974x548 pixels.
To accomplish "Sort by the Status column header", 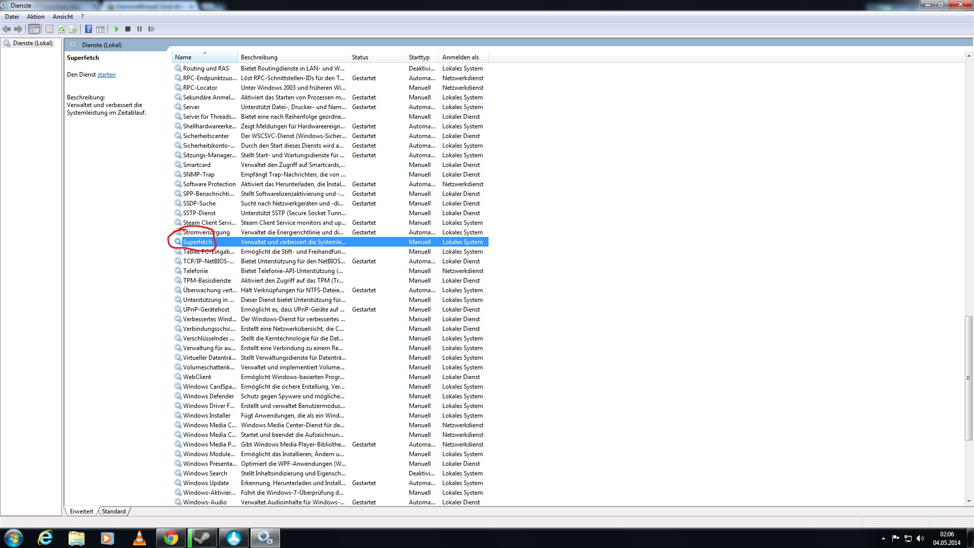I will pyautogui.click(x=360, y=57).
